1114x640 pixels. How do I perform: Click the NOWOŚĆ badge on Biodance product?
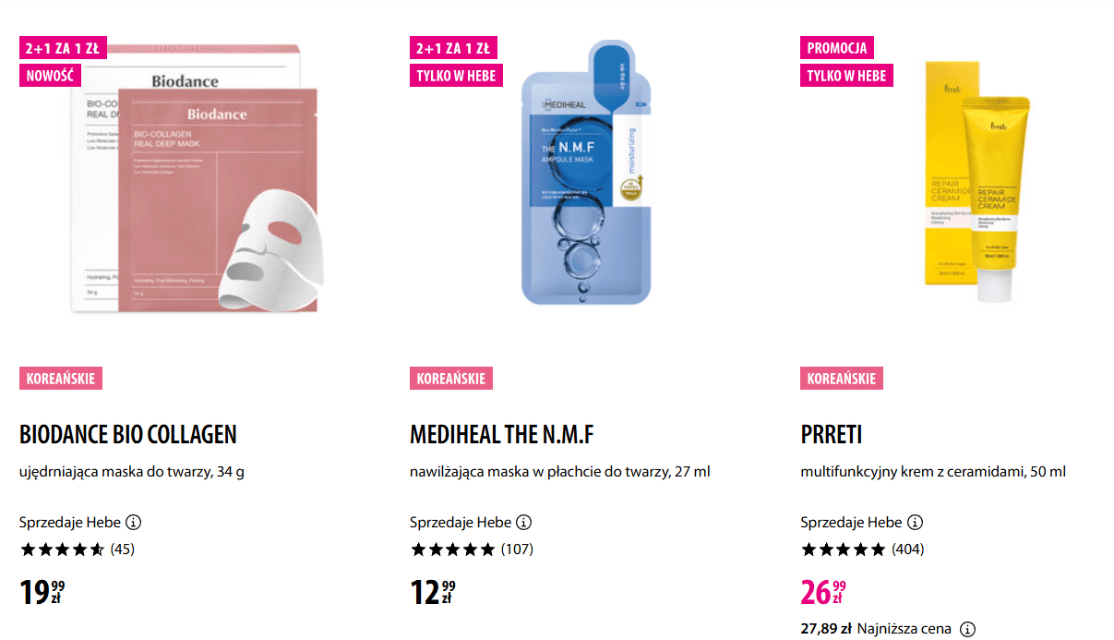point(50,76)
